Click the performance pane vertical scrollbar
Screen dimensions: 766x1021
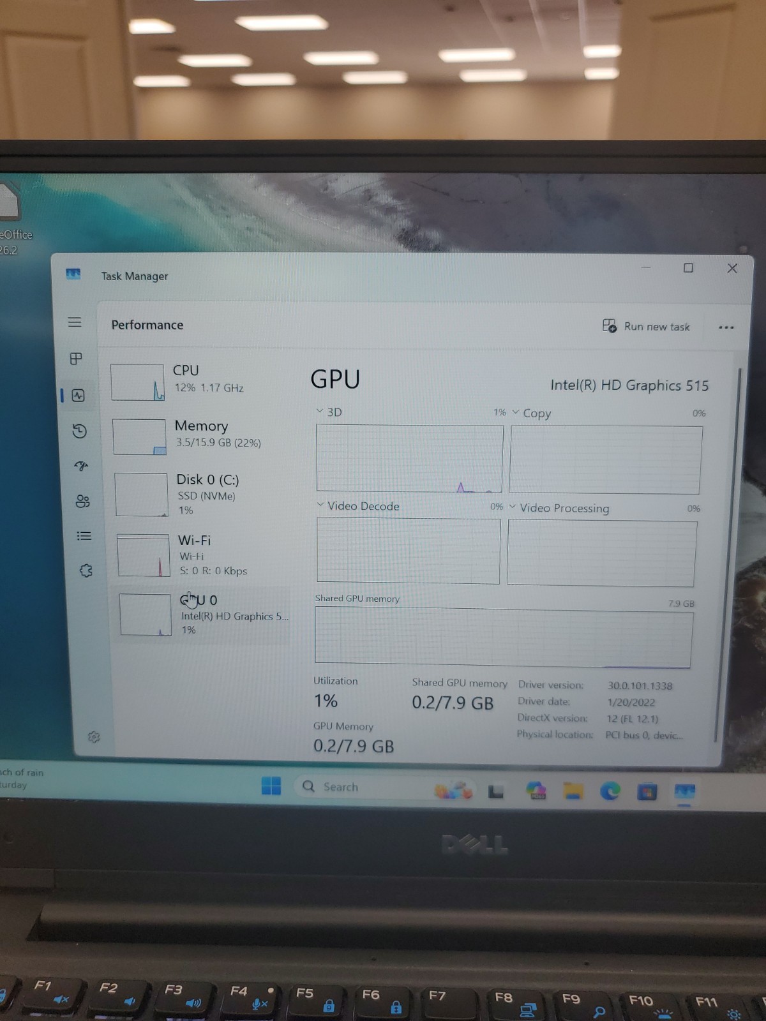click(x=728, y=555)
